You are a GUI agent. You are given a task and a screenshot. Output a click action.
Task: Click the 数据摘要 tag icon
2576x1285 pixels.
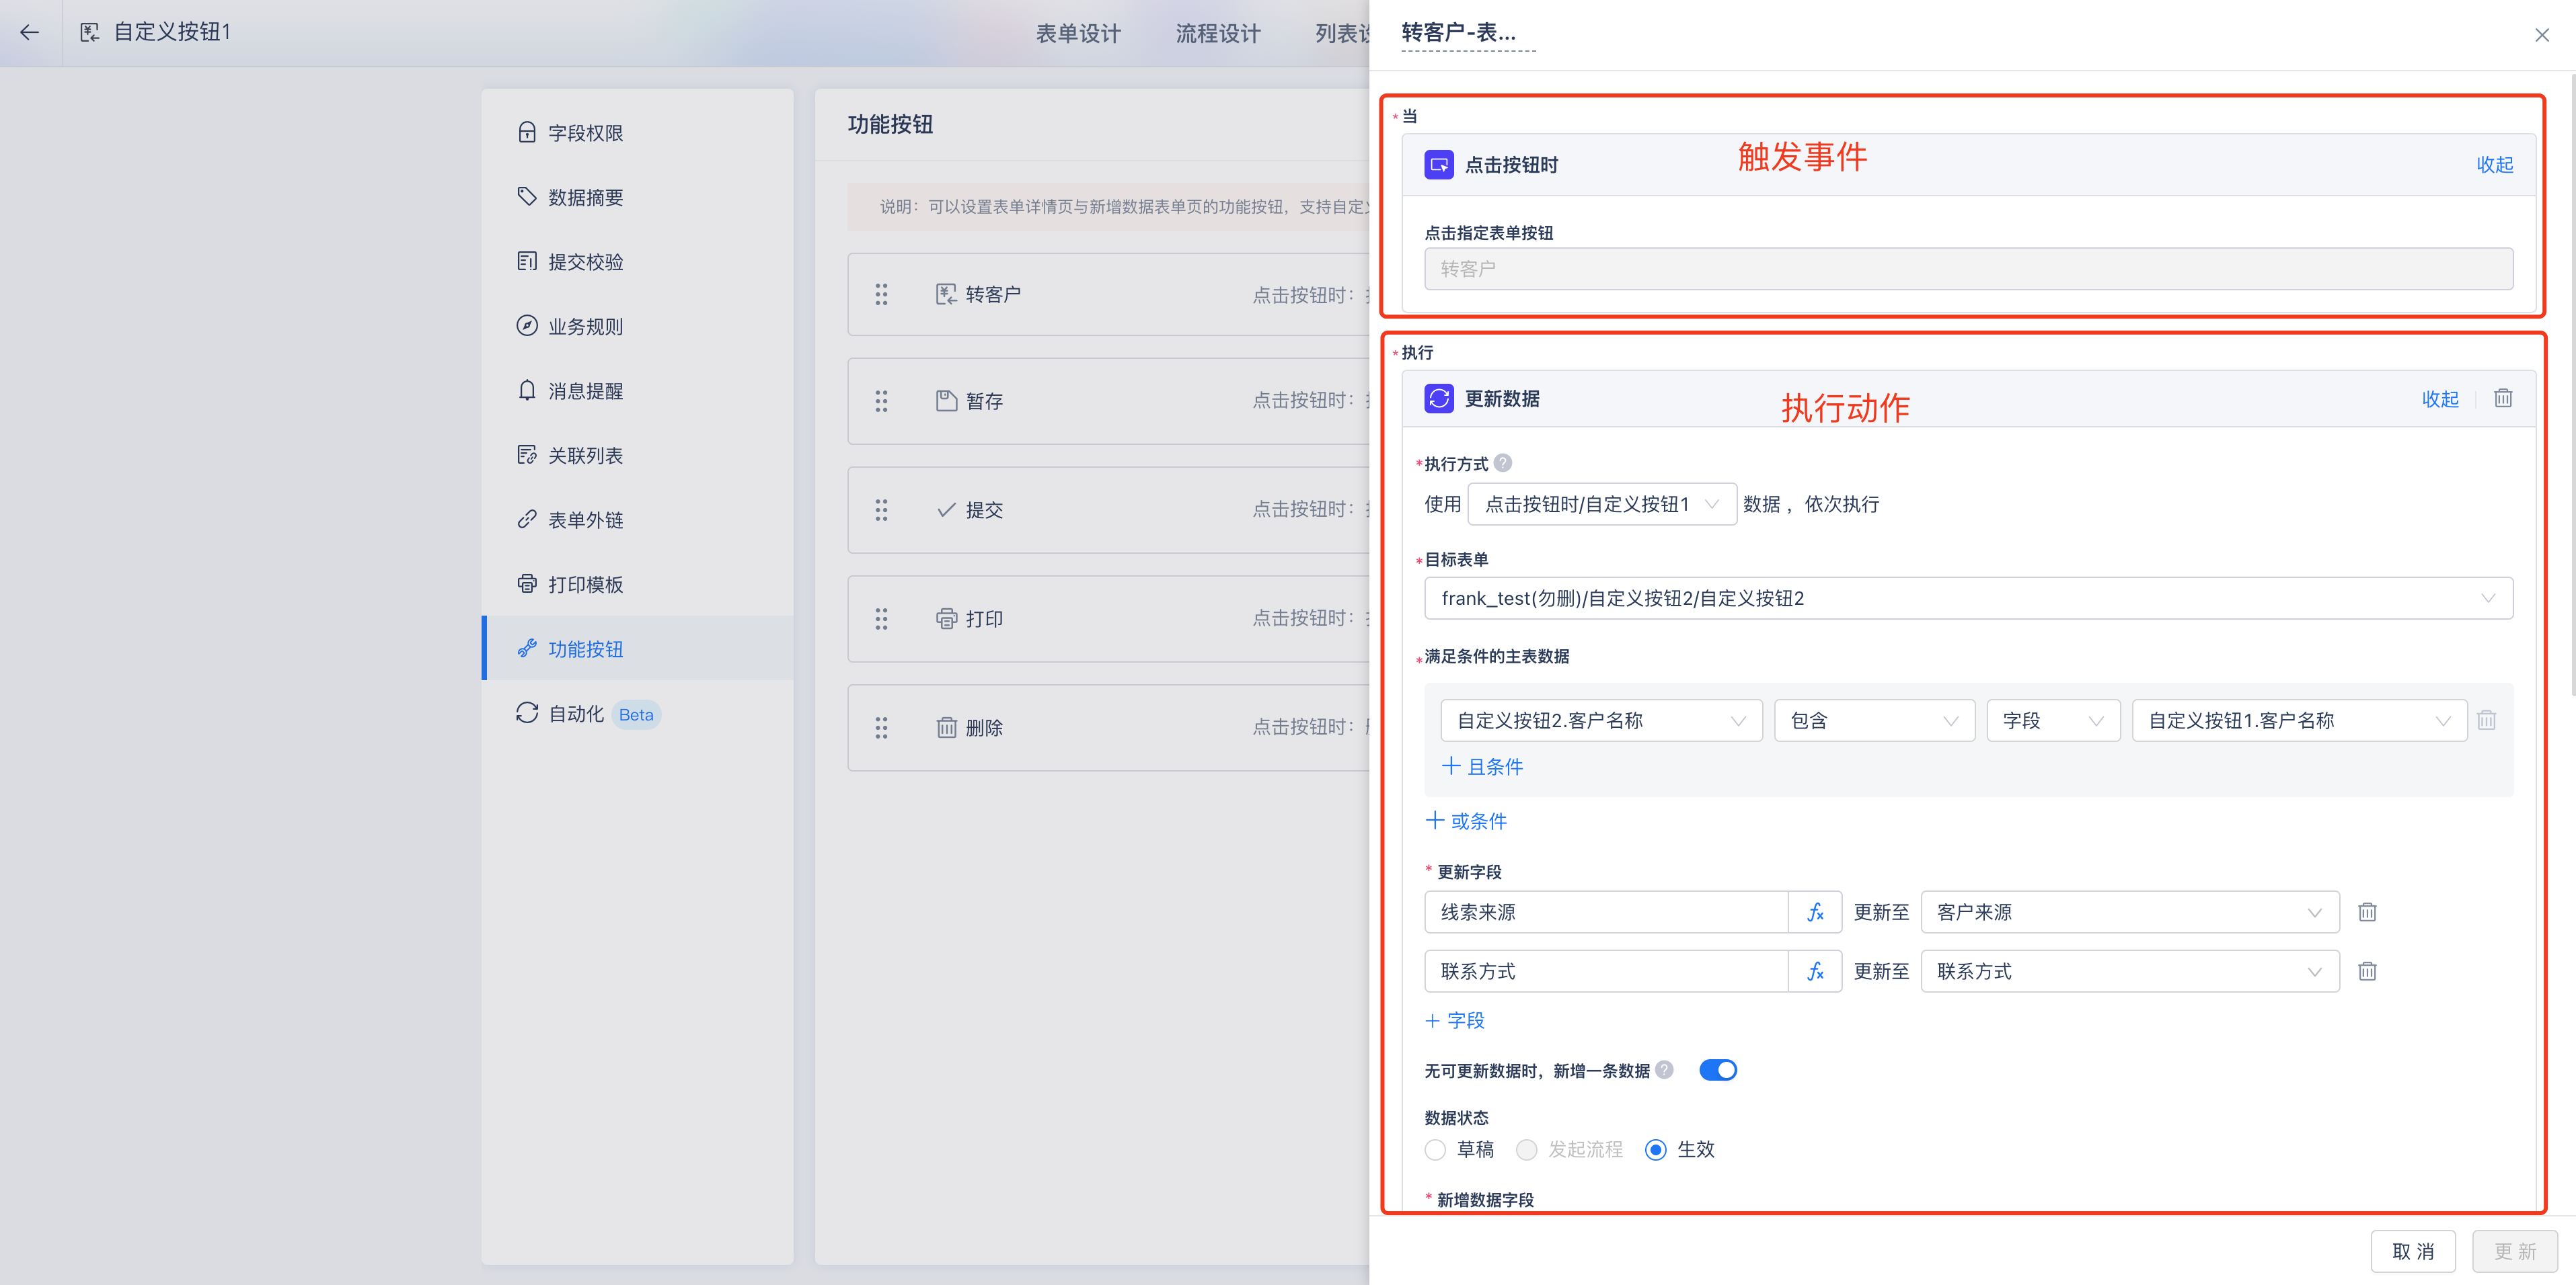527,197
